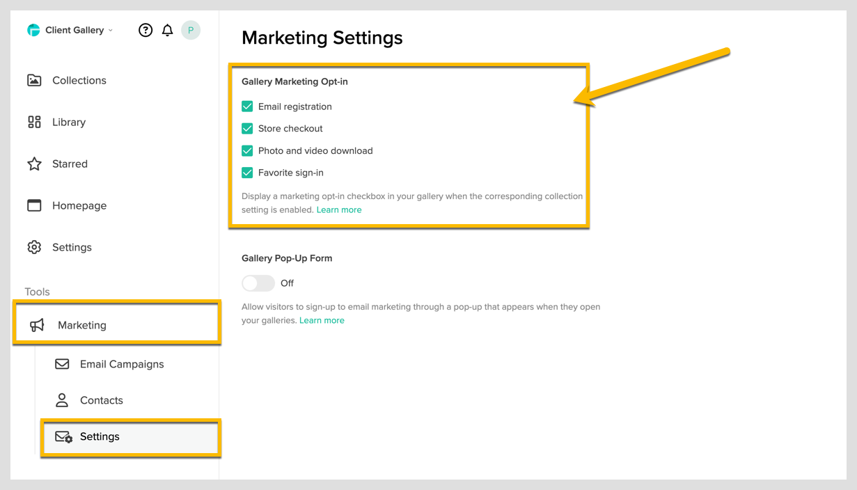
Task: Click the Email Campaigns envelope icon
Action: tap(62, 364)
